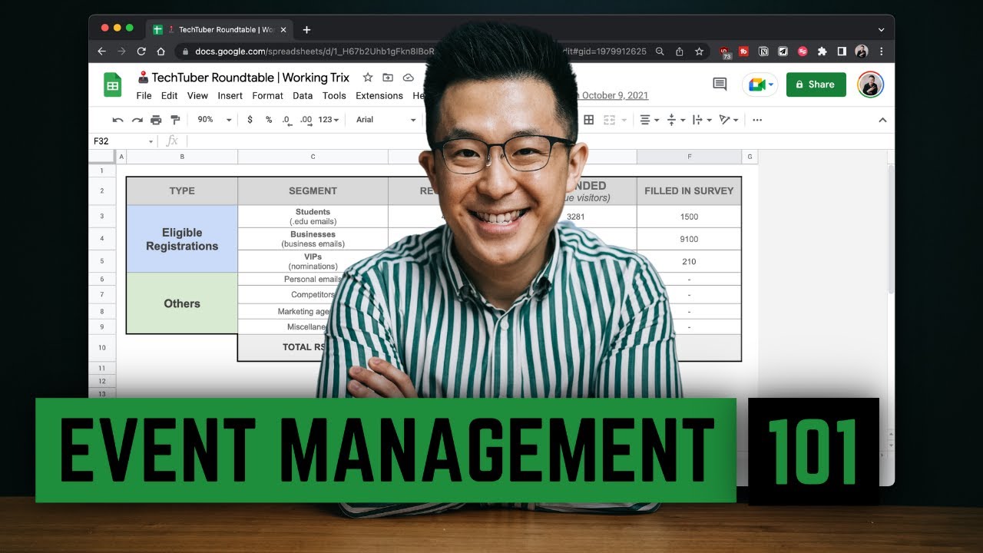This screenshot has height=553, width=983.
Task: Collapse the toolbar with the chevron
Action: click(882, 120)
